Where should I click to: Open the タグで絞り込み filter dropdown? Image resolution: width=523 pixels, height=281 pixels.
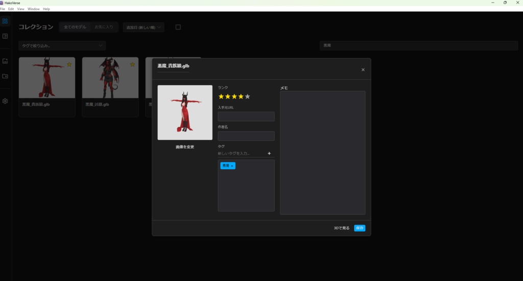pos(62,45)
